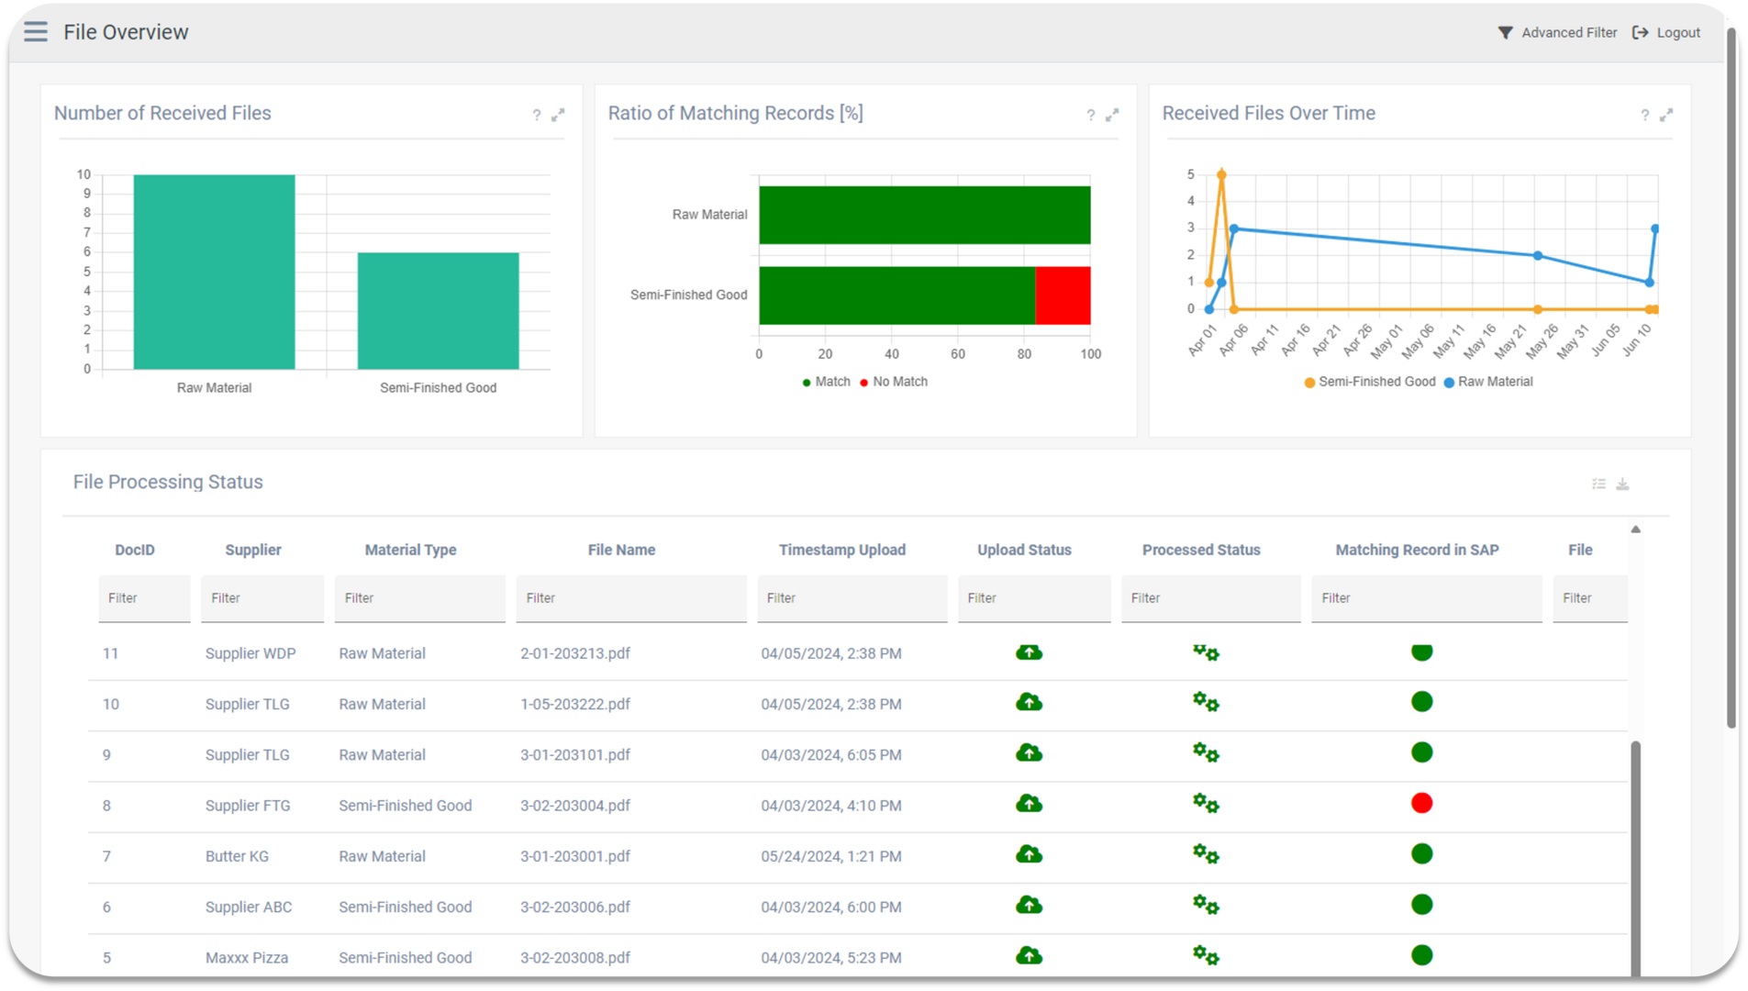
Task: Sort table by Timestamp Upload header
Action: [841, 550]
